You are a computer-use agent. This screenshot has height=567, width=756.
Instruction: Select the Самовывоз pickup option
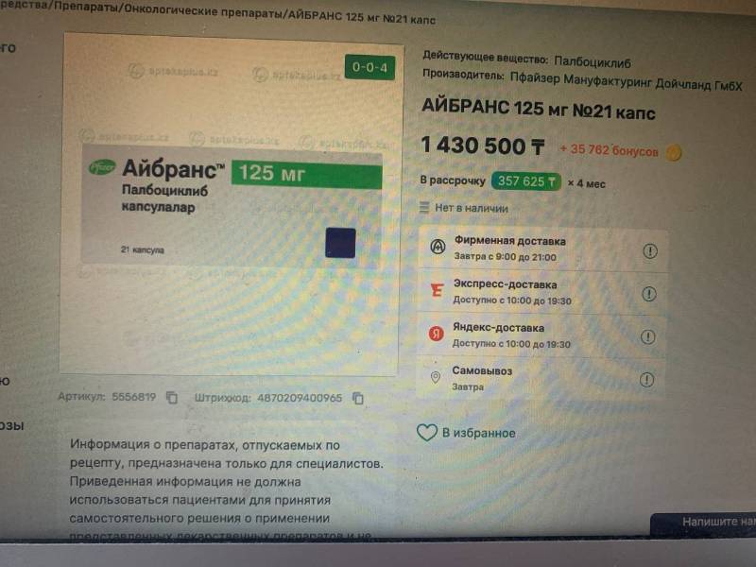pyautogui.click(x=541, y=379)
